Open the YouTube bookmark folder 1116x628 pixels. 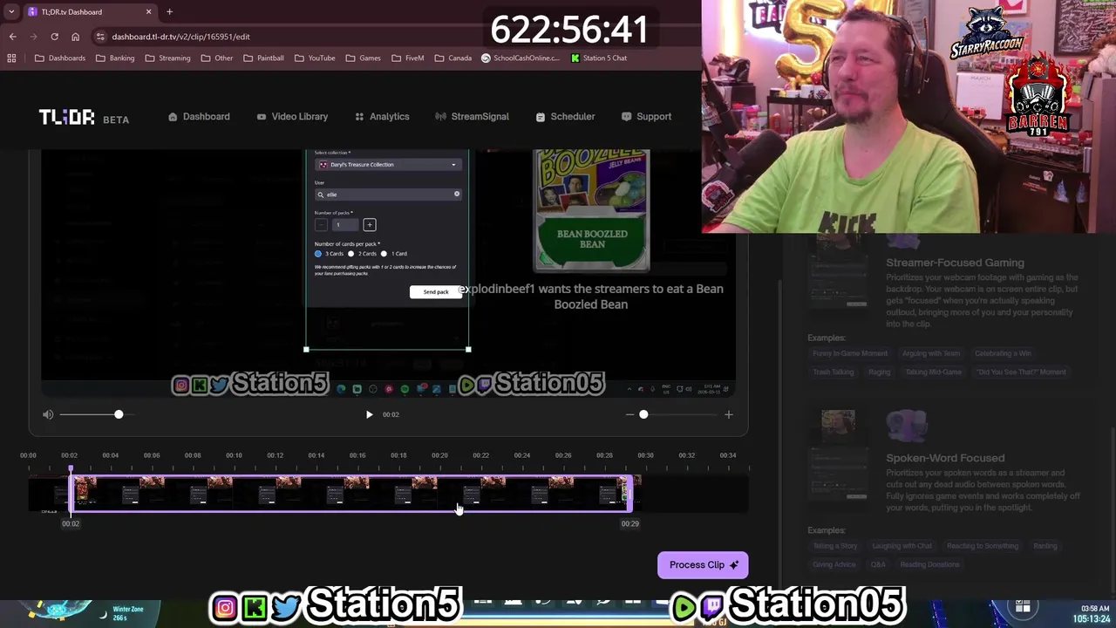click(x=315, y=58)
